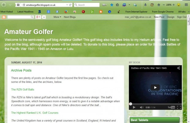Click the orange Blogger logo icon
Screen dimensions: 190x123
click(4, 17)
